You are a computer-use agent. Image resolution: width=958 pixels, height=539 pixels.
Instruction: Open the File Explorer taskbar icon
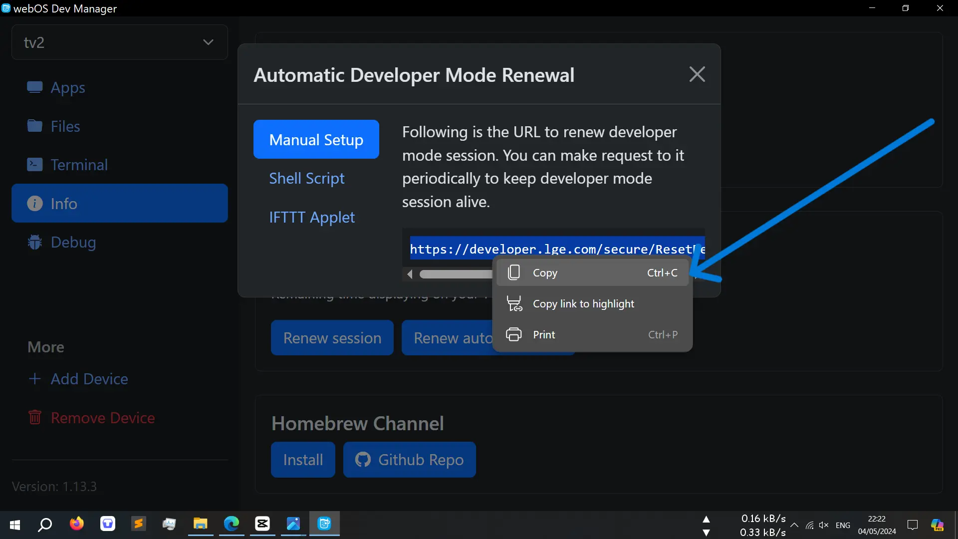tap(201, 524)
